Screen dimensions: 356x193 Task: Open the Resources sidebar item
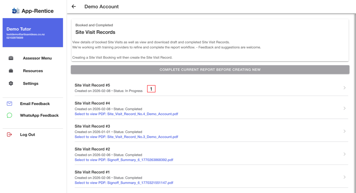click(x=33, y=71)
